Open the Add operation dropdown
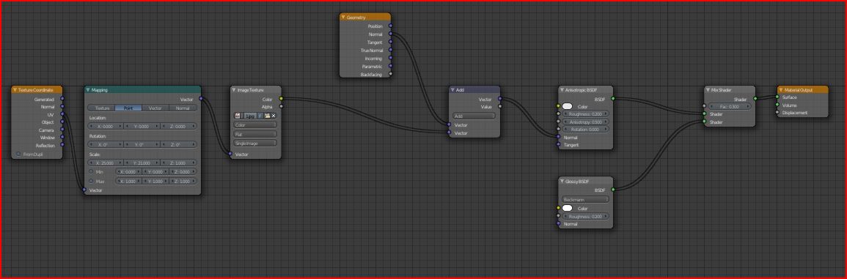The height and width of the screenshot is (279, 847). point(474,116)
